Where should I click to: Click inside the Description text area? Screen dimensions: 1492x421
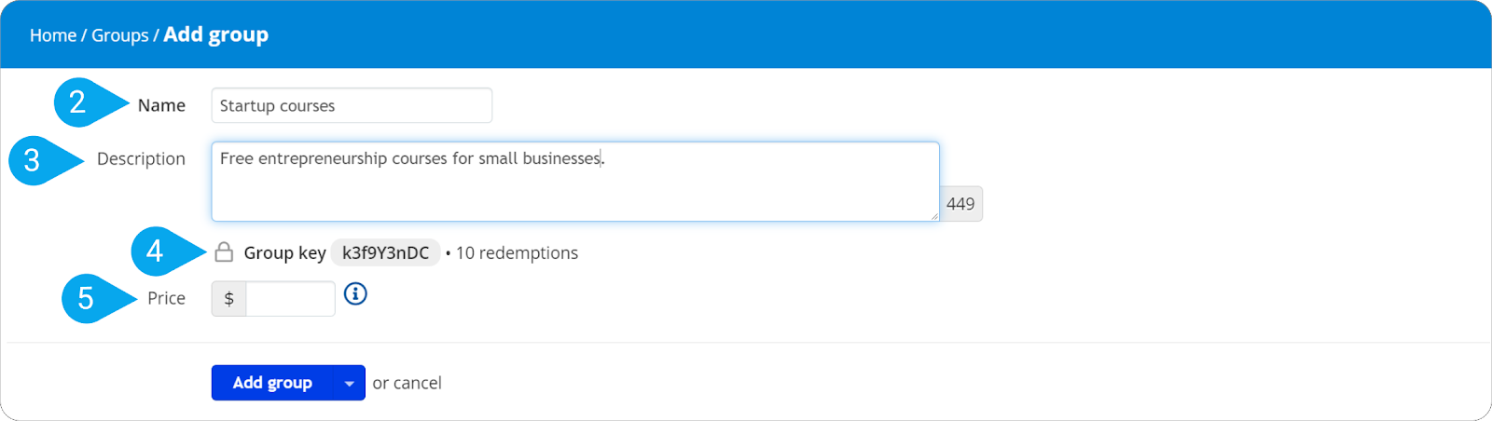point(575,182)
